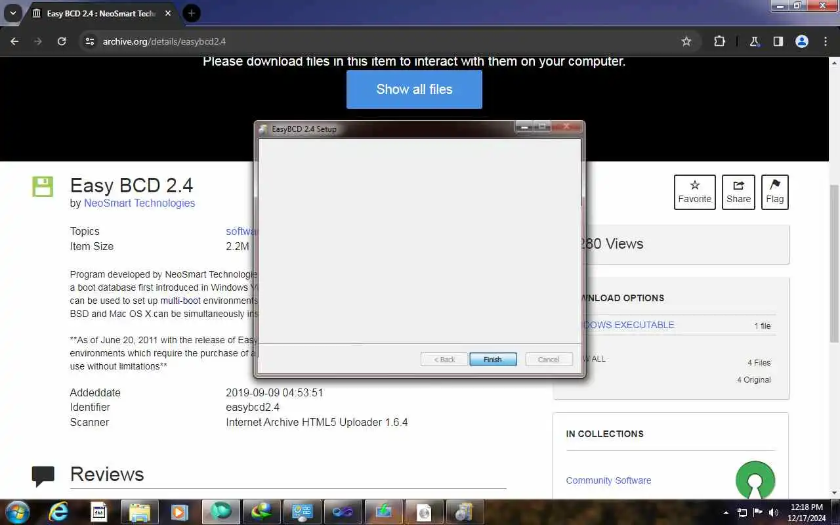Close the Easy BCD 2.4 browser tab
Viewport: 840px width, 525px height.
(x=167, y=14)
